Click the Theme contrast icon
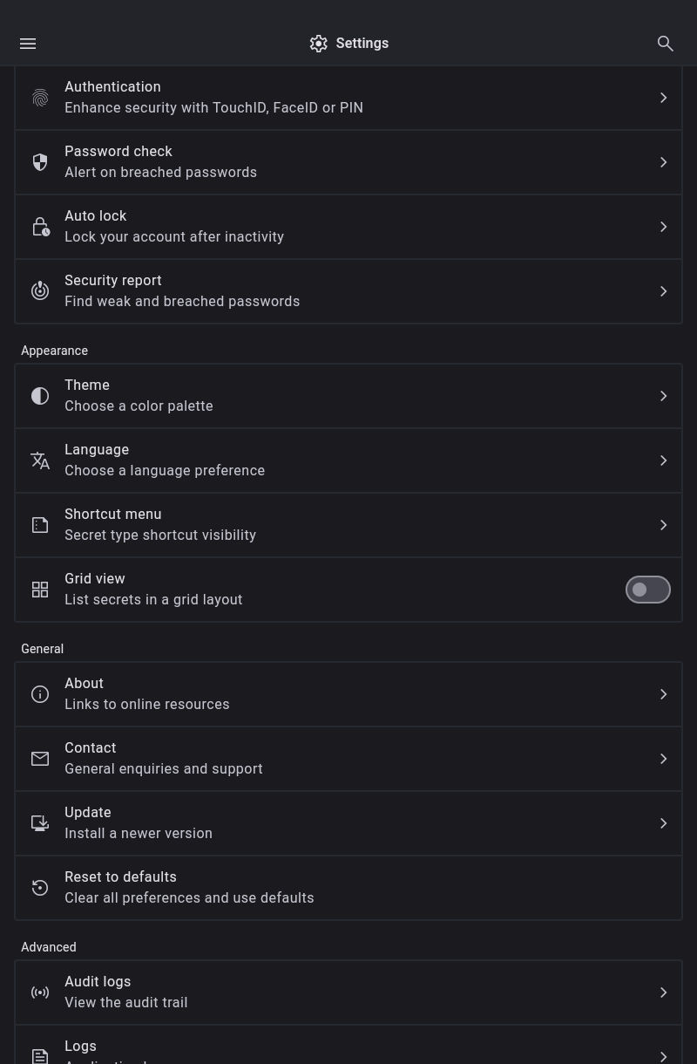 40,396
